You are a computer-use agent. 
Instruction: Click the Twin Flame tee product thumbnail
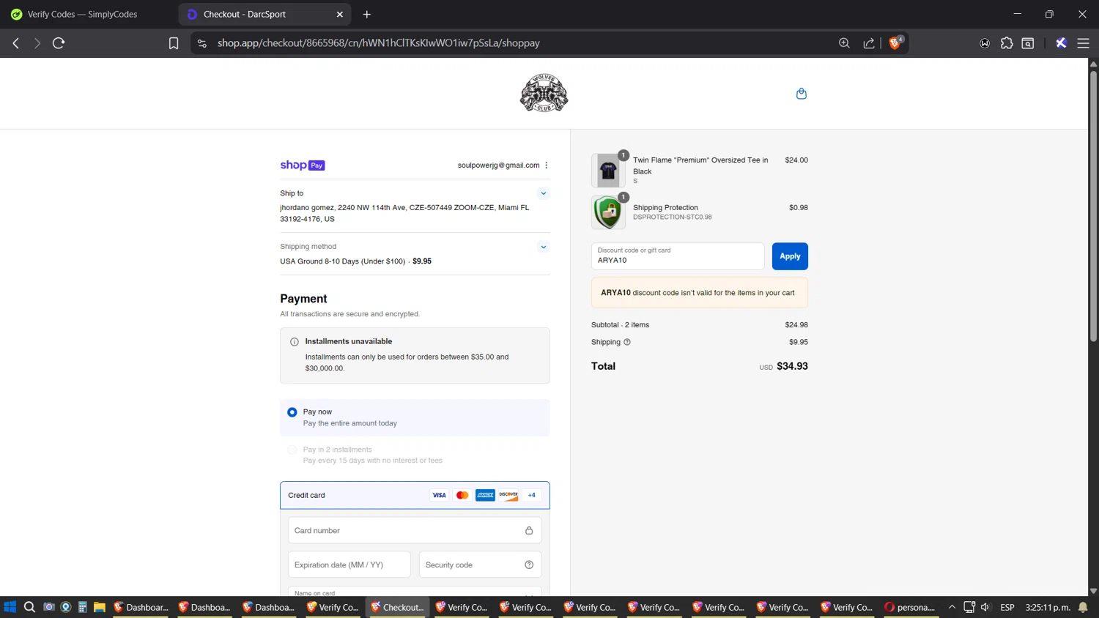point(608,171)
